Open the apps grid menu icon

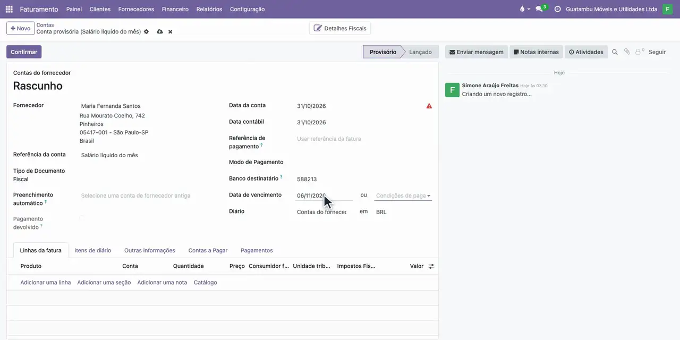coord(9,9)
